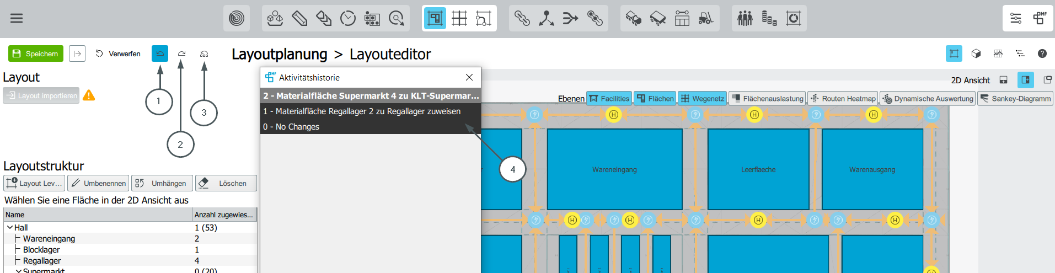
Task: Click the first chain link icon
Action: [x=522, y=18]
